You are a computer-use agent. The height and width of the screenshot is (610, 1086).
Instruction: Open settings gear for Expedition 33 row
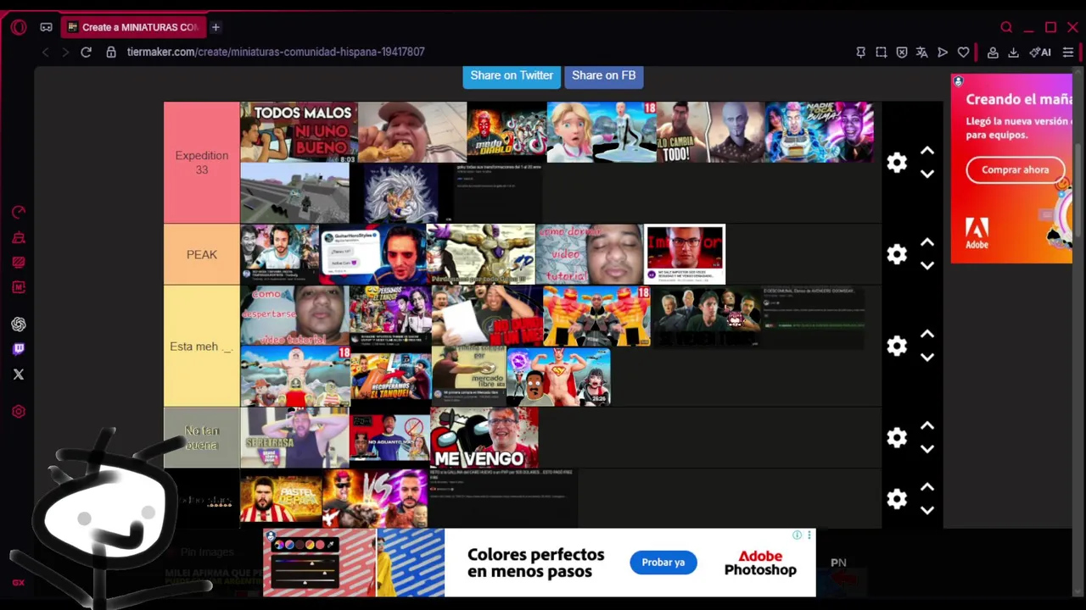pyautogui.click(x=897, y=163)
